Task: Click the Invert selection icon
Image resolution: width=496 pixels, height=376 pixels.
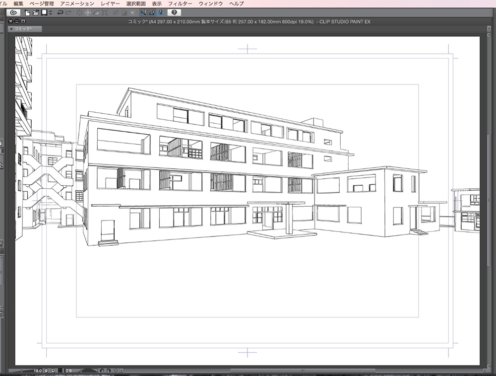Action: click(124, 13)
